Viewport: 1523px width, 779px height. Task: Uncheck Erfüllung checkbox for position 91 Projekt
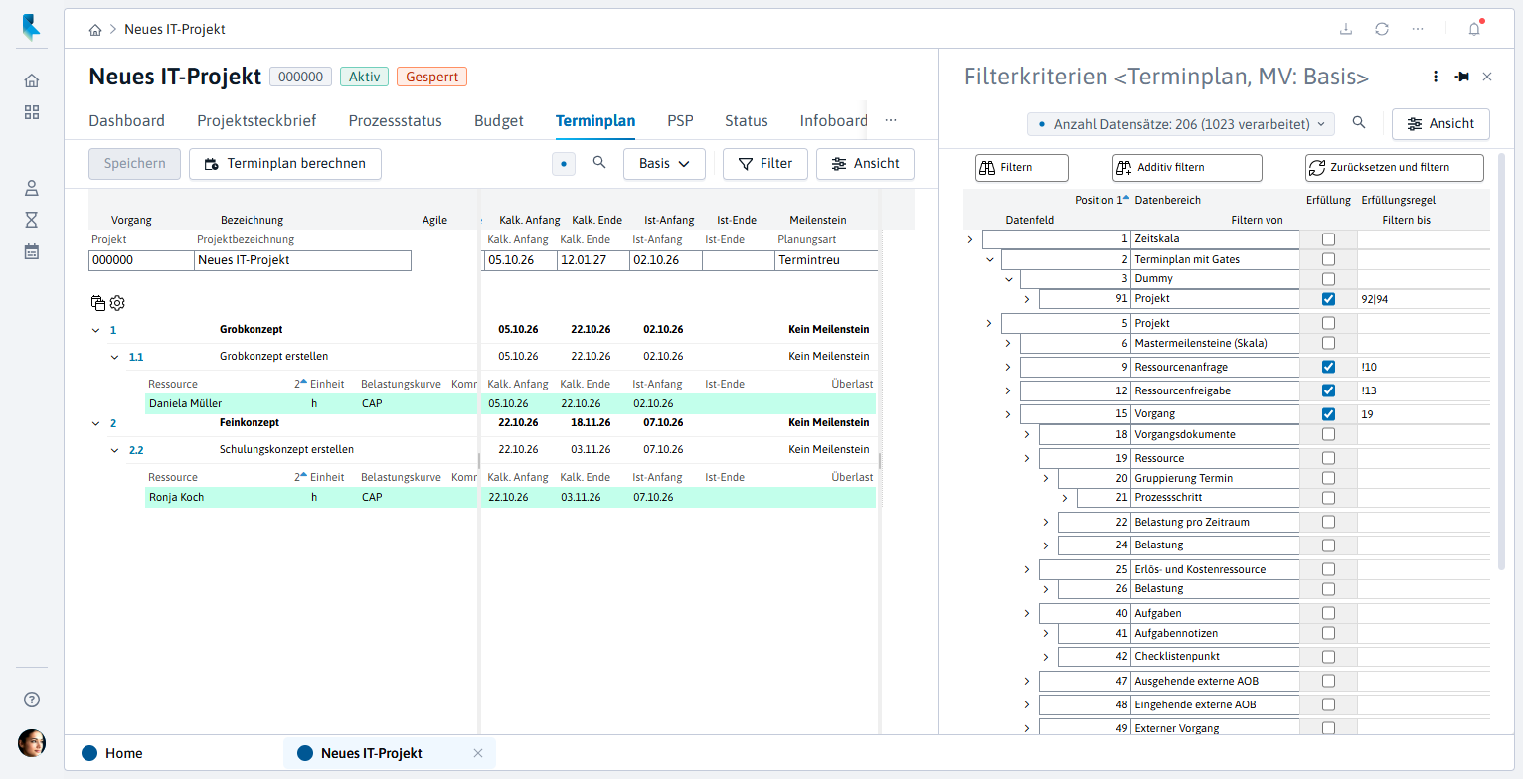1328,299
